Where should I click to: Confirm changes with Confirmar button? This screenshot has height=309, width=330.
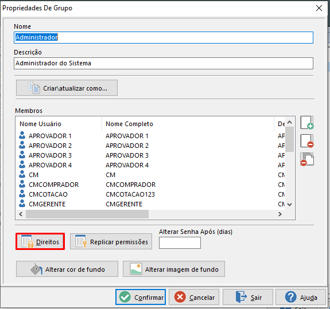[x=141, y=297]
